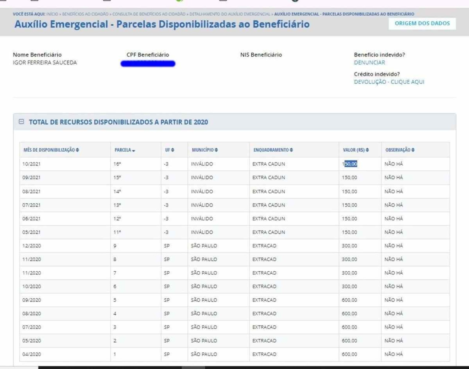Click the 150,00 value in 09/2021 row
Image resolution: width=469 pixels, height=369 pixels.
349,177
